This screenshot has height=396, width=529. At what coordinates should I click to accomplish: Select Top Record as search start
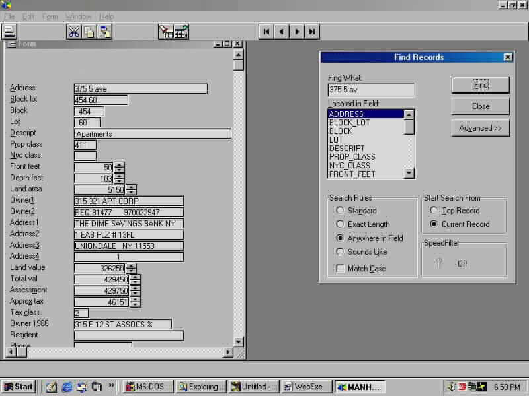(x=434, y=211)
